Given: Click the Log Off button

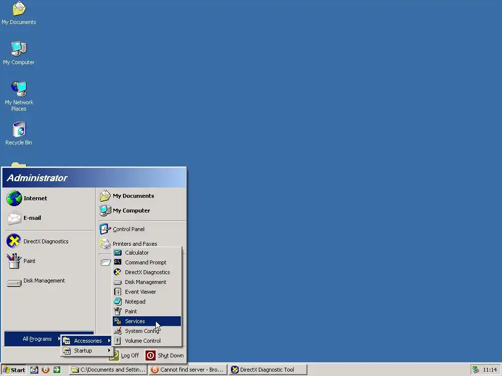Looking at the screenshot, I should pos(124,355).
